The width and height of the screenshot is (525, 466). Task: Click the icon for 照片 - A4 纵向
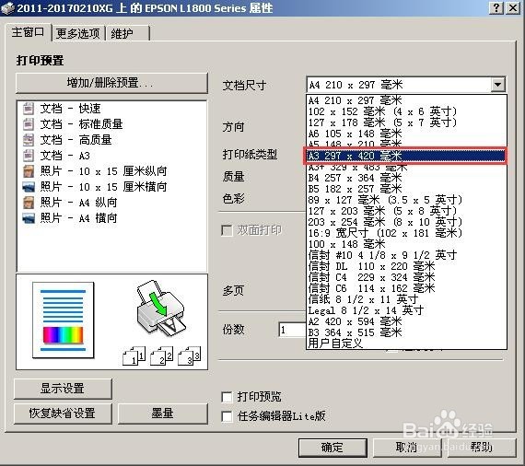click(29, 203)
